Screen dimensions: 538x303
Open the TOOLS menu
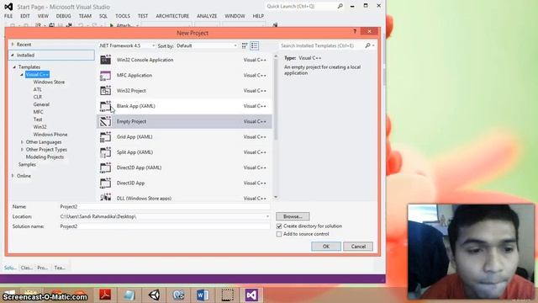pyautogui.click(x=123, y=16)
